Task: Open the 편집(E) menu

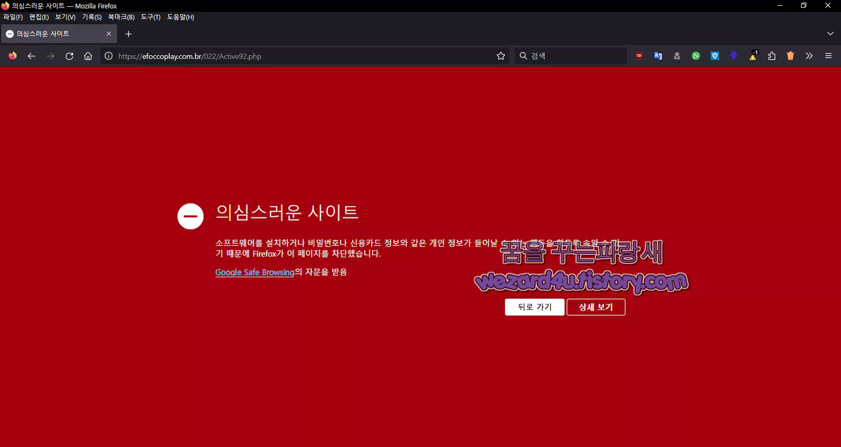Action: (39, 17)
